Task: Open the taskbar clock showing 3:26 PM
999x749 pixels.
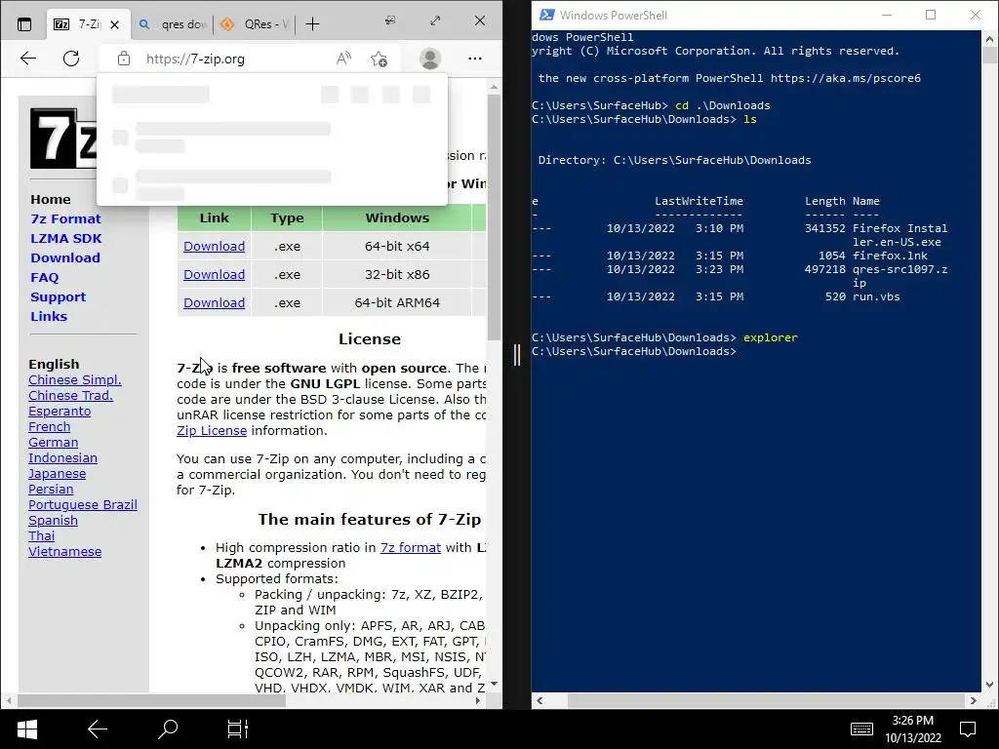Action: (x=912, y=729)
